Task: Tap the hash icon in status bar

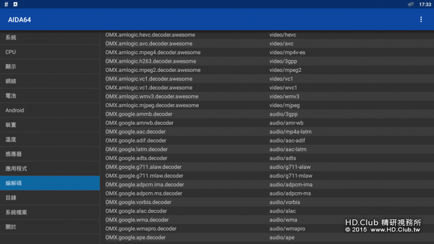Action: (x=6, y=4)
